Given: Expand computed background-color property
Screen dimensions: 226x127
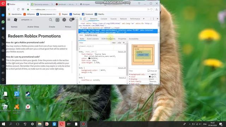Looking at the screenshot, I should pos(130,74).
